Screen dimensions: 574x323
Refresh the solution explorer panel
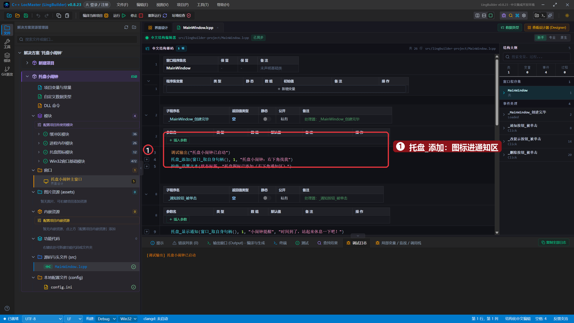point(126,27)
